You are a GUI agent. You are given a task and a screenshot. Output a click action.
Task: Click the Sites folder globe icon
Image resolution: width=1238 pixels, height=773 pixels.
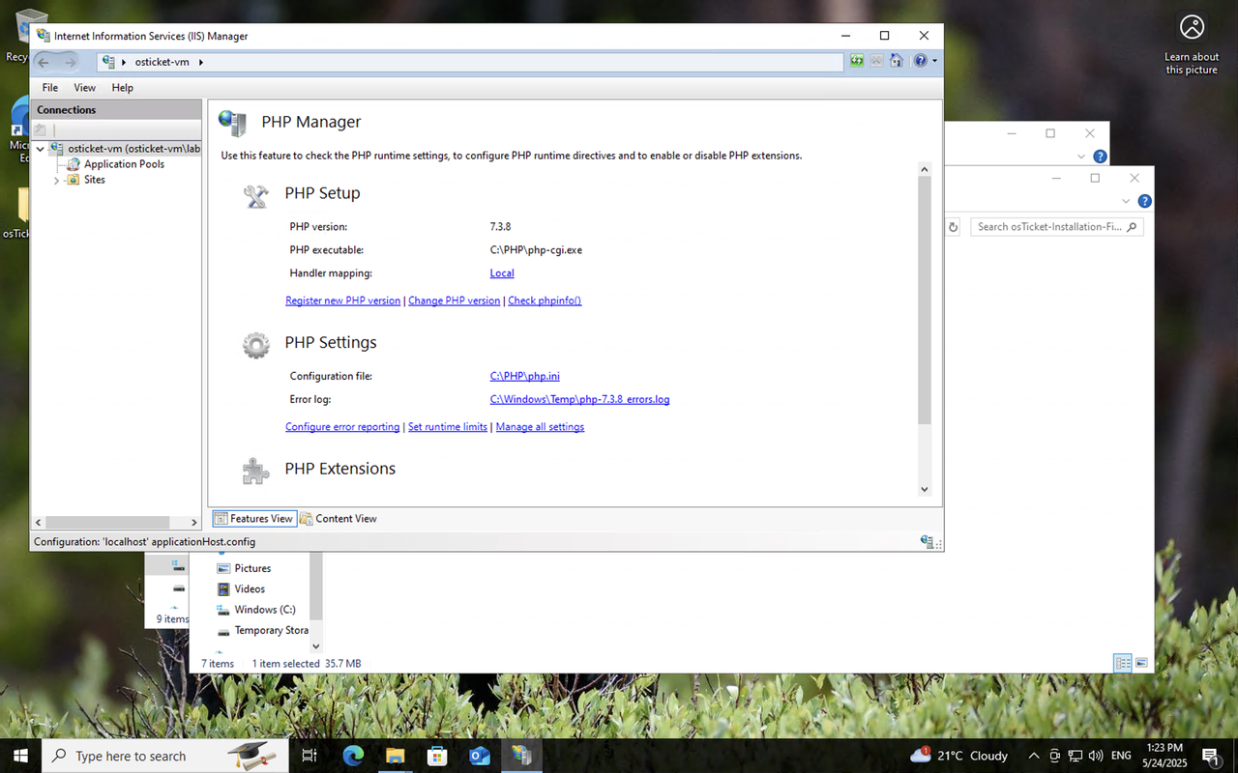coord(74,180)
